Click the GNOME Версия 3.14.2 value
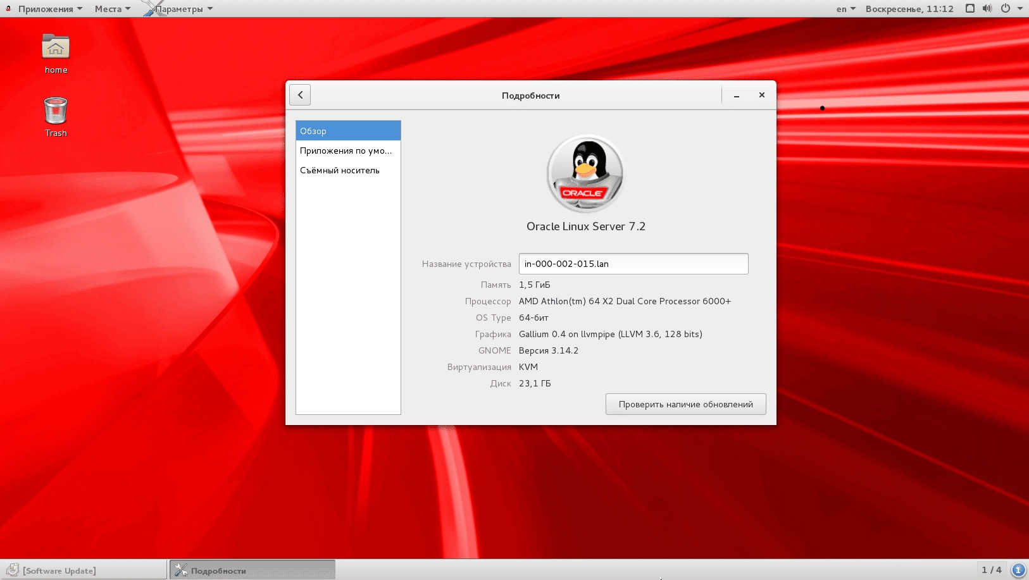 coord(549,350)
